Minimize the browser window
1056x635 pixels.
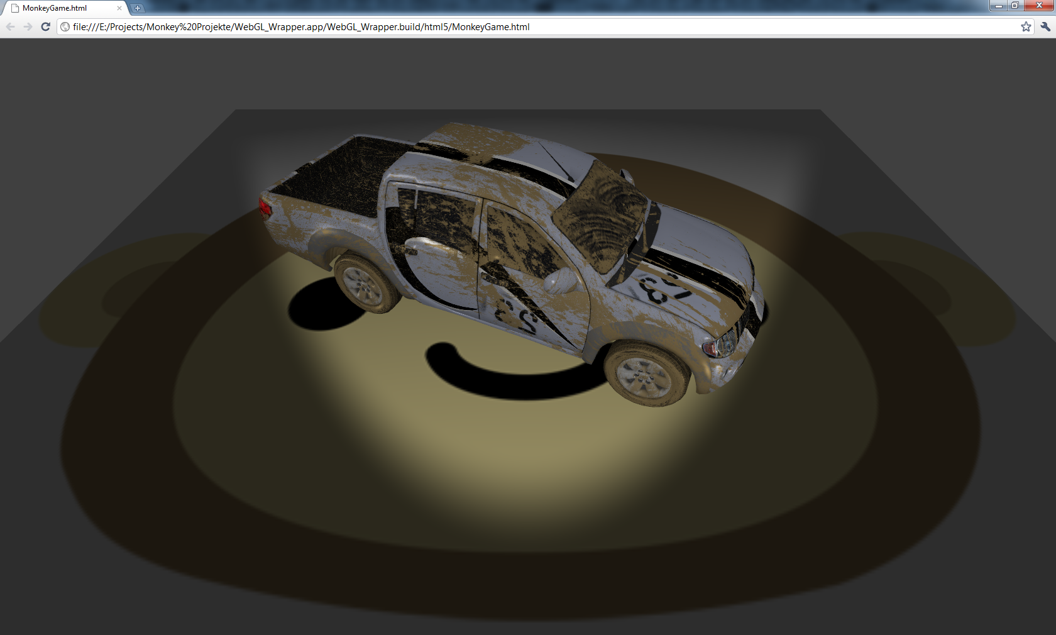[x=998, y=6]
